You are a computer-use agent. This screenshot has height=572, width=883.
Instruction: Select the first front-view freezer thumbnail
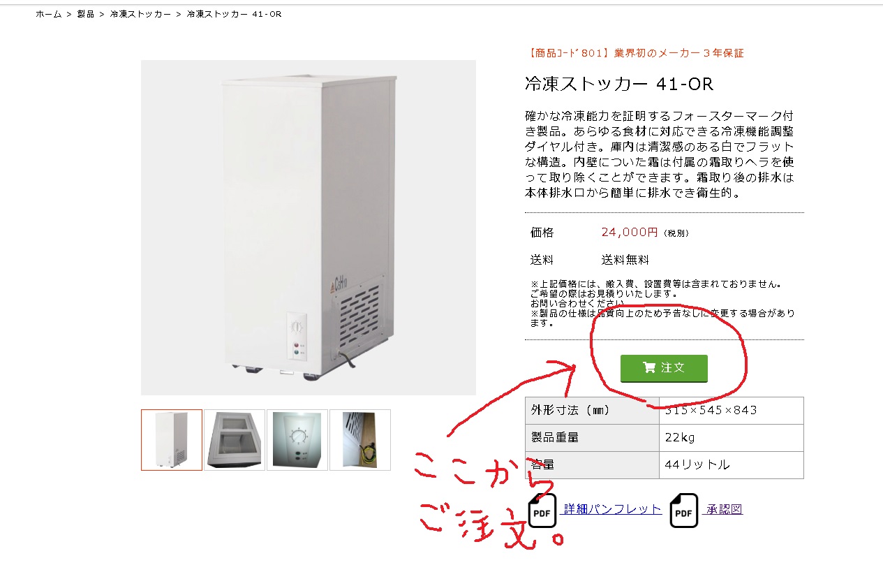[x=172, y=440]
